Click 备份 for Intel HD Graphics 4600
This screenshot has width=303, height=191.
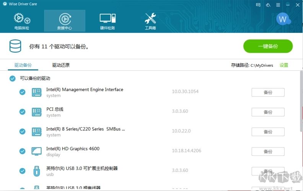(268, 151)
